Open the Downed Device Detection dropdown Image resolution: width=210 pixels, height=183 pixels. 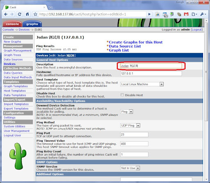[126, 112]
